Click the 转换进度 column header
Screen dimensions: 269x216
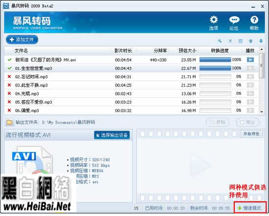pyautogui.click(x=220, y=51)
